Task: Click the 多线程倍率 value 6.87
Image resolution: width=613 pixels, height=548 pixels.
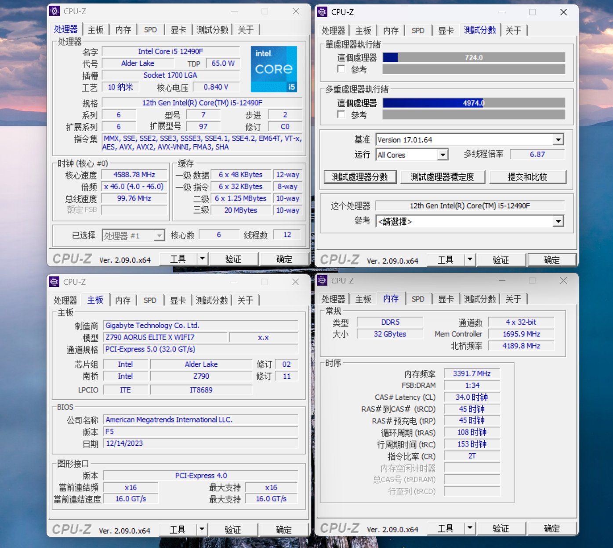Action: [537, 154]
